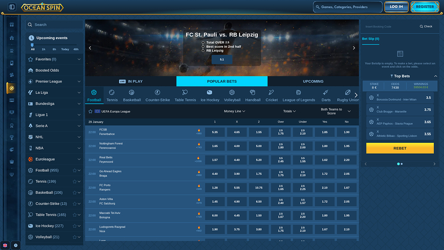Click the Insert Booking Code field

[x=389, y=27]
